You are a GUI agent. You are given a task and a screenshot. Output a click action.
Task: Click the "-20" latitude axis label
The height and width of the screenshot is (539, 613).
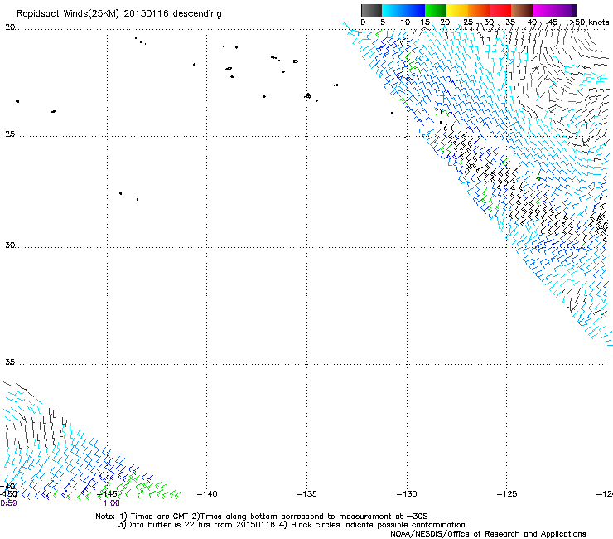[7, 27]
